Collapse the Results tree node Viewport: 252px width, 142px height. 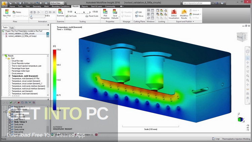point(3,56)
